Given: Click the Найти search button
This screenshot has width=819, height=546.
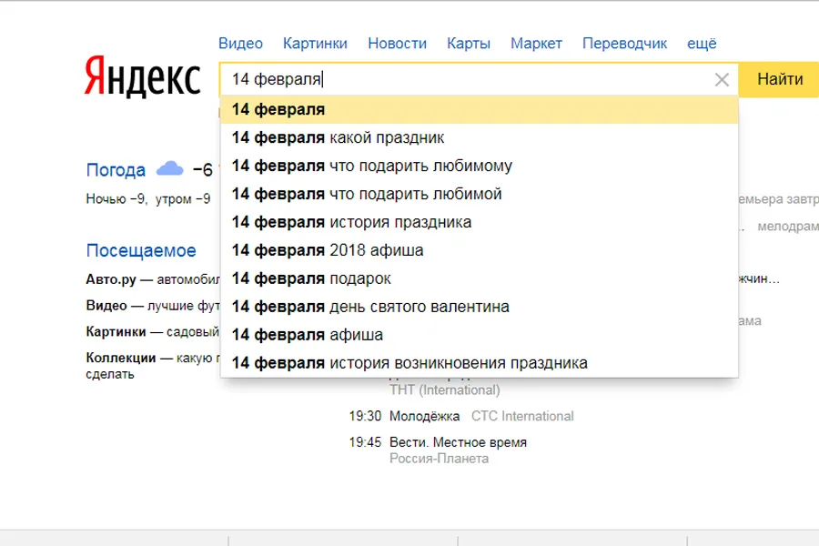Looking at the screenshot, I should [780, 79].
